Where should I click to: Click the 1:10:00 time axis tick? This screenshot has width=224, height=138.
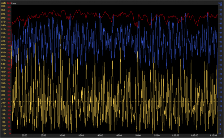pos(214,135)
